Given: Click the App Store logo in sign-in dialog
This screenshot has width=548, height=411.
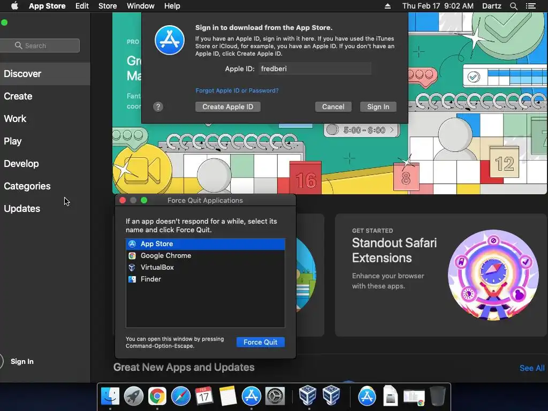Looking at the screenshot, I should pos(170,40).
